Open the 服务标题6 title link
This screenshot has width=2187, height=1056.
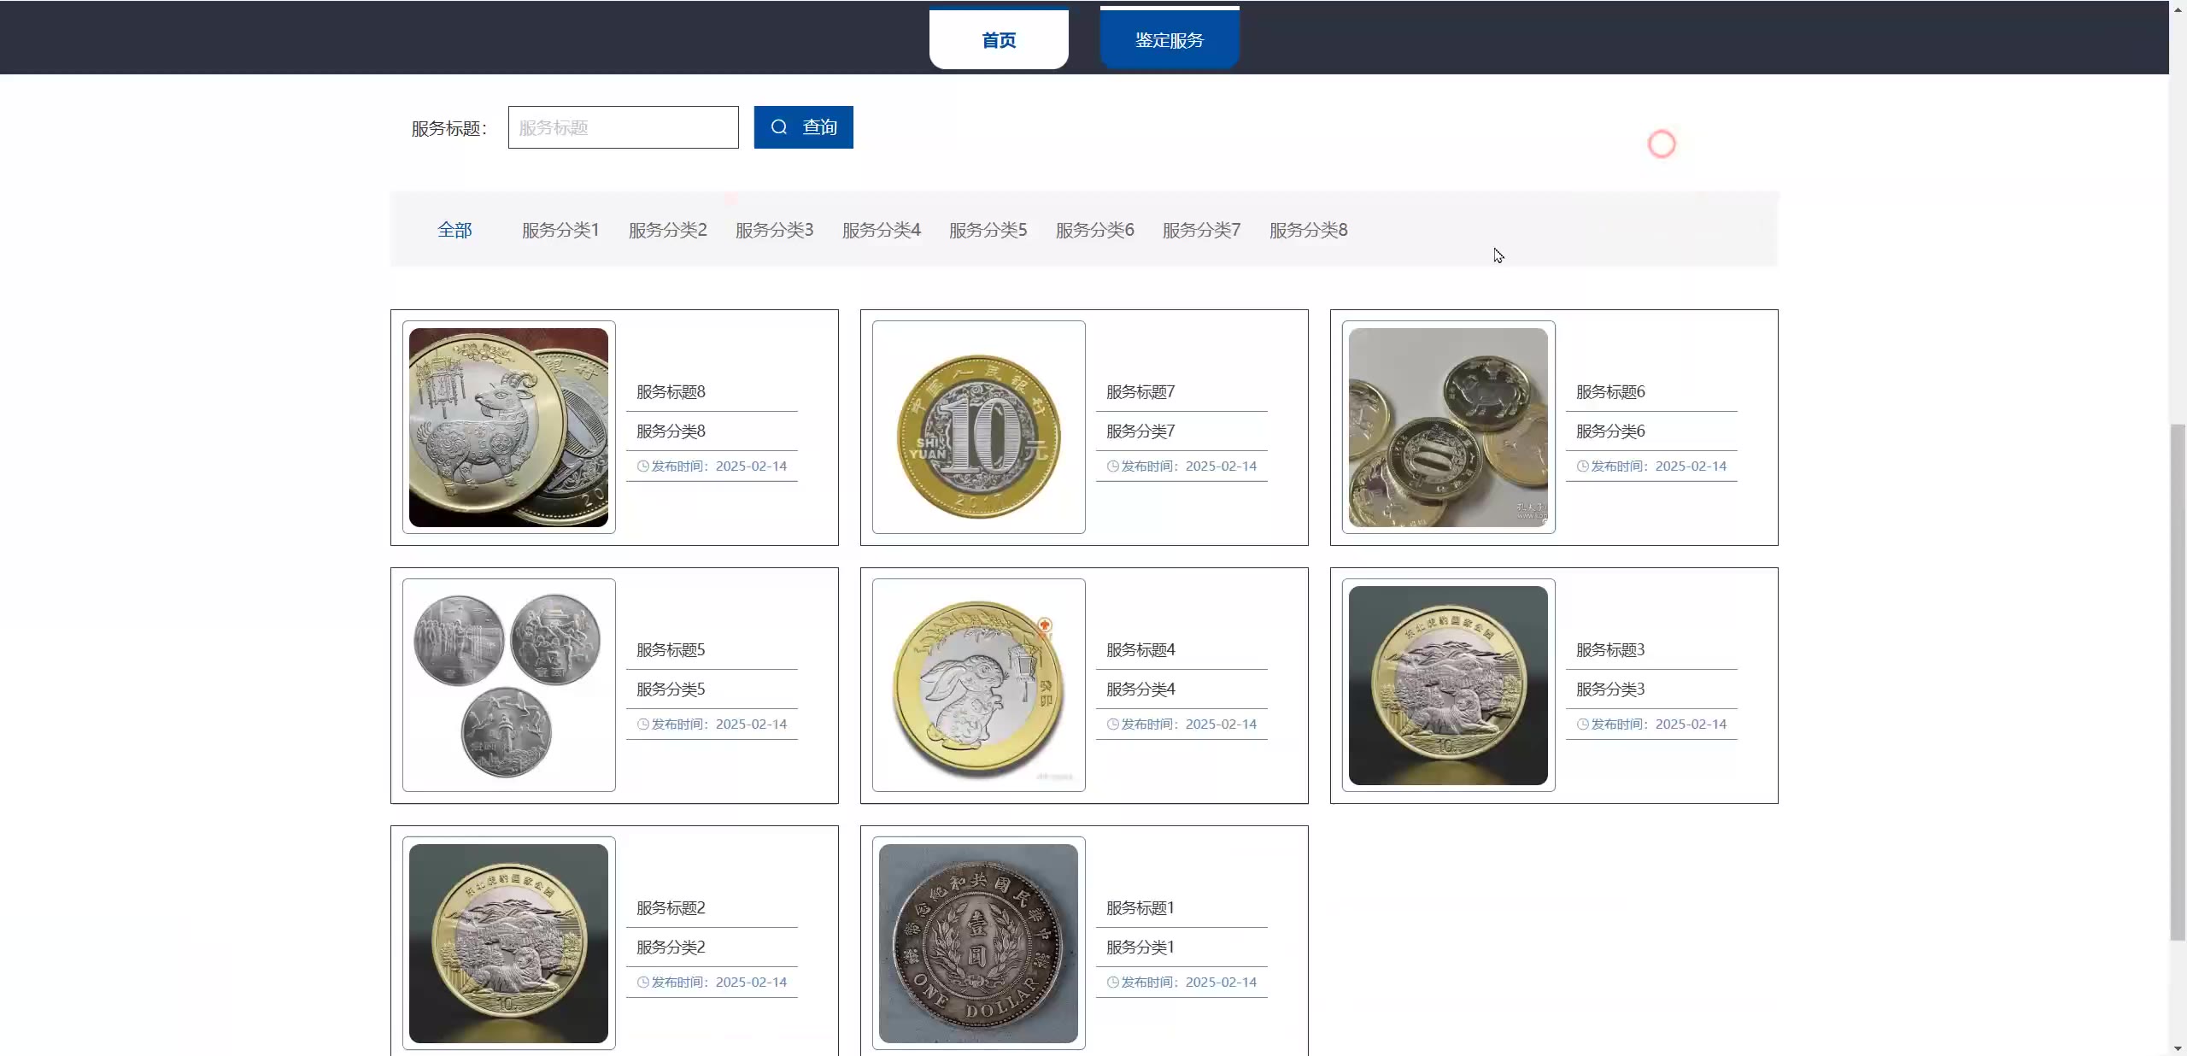[x=1609, y=392]
